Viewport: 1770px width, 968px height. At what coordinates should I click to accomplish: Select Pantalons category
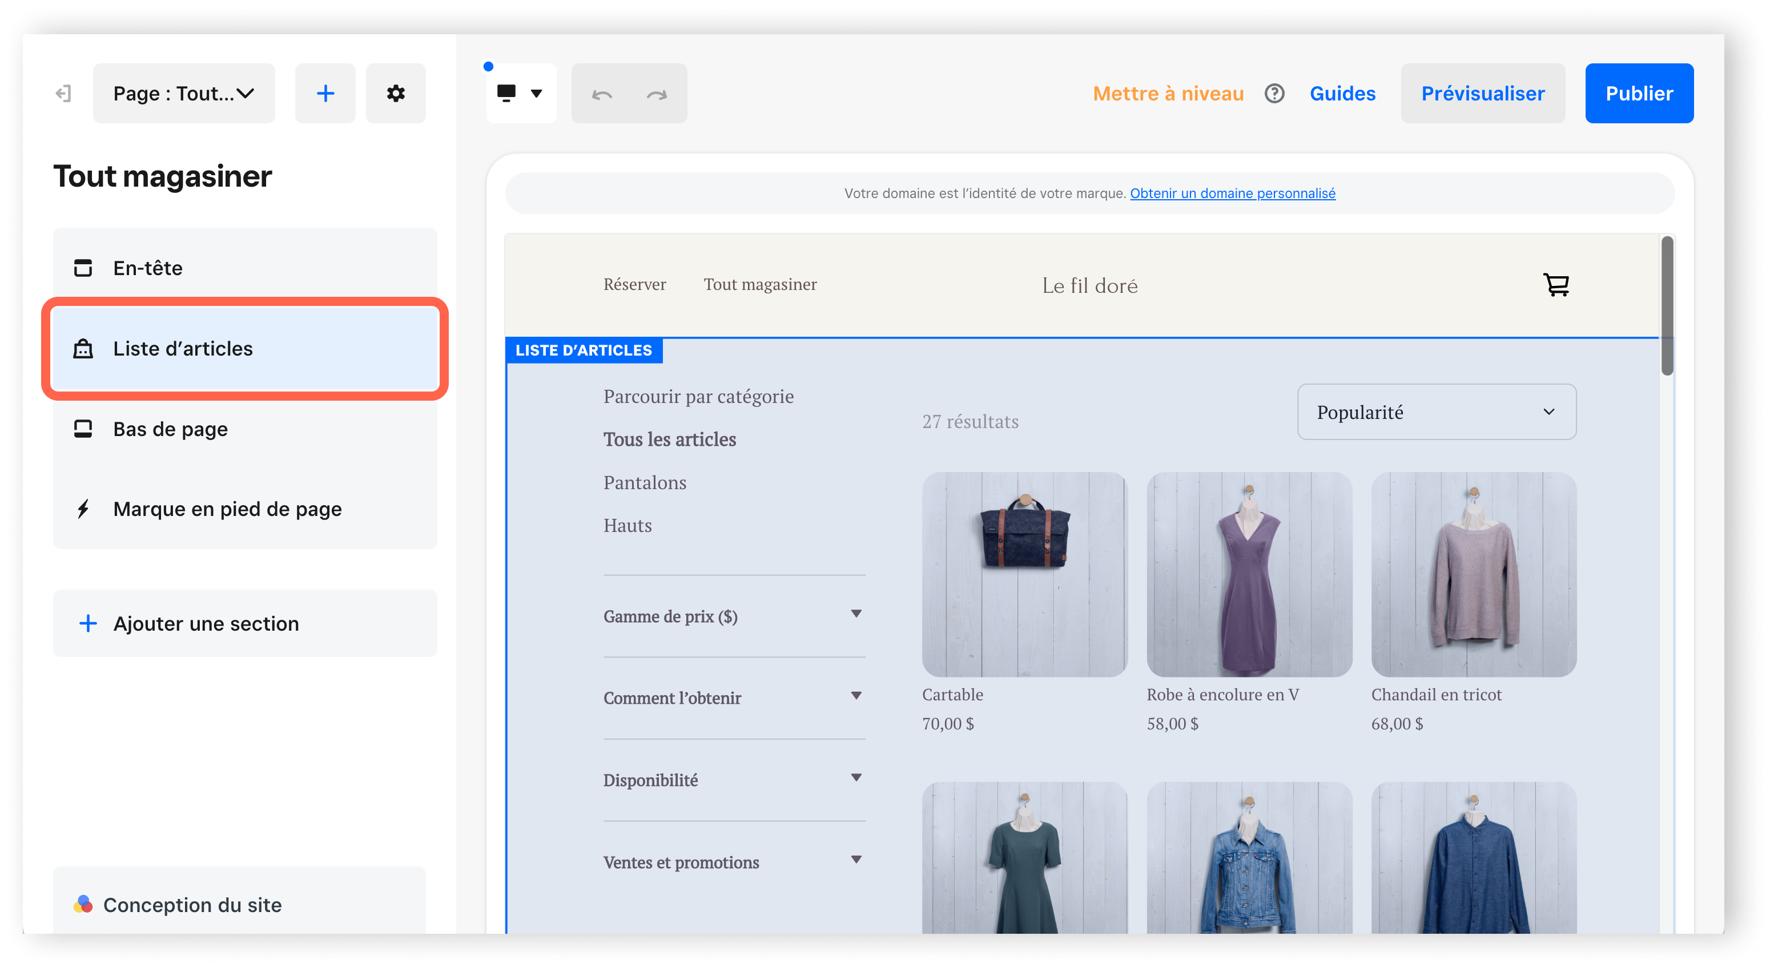pyautogui.click(x=645, y=483)
